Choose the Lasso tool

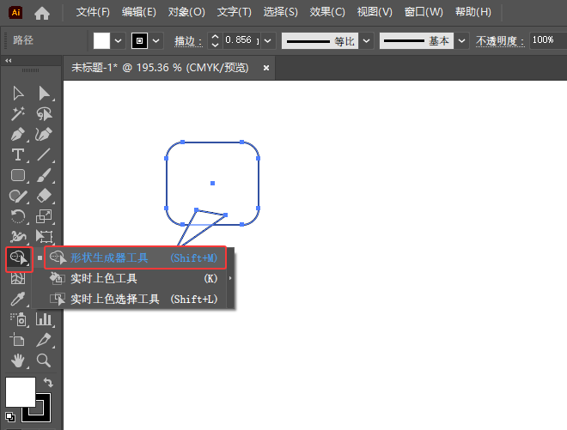(44, 114)
